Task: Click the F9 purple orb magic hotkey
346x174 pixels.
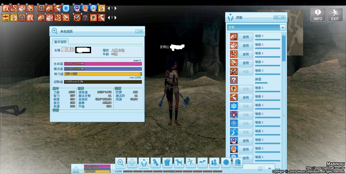Action: coord(77,8)
